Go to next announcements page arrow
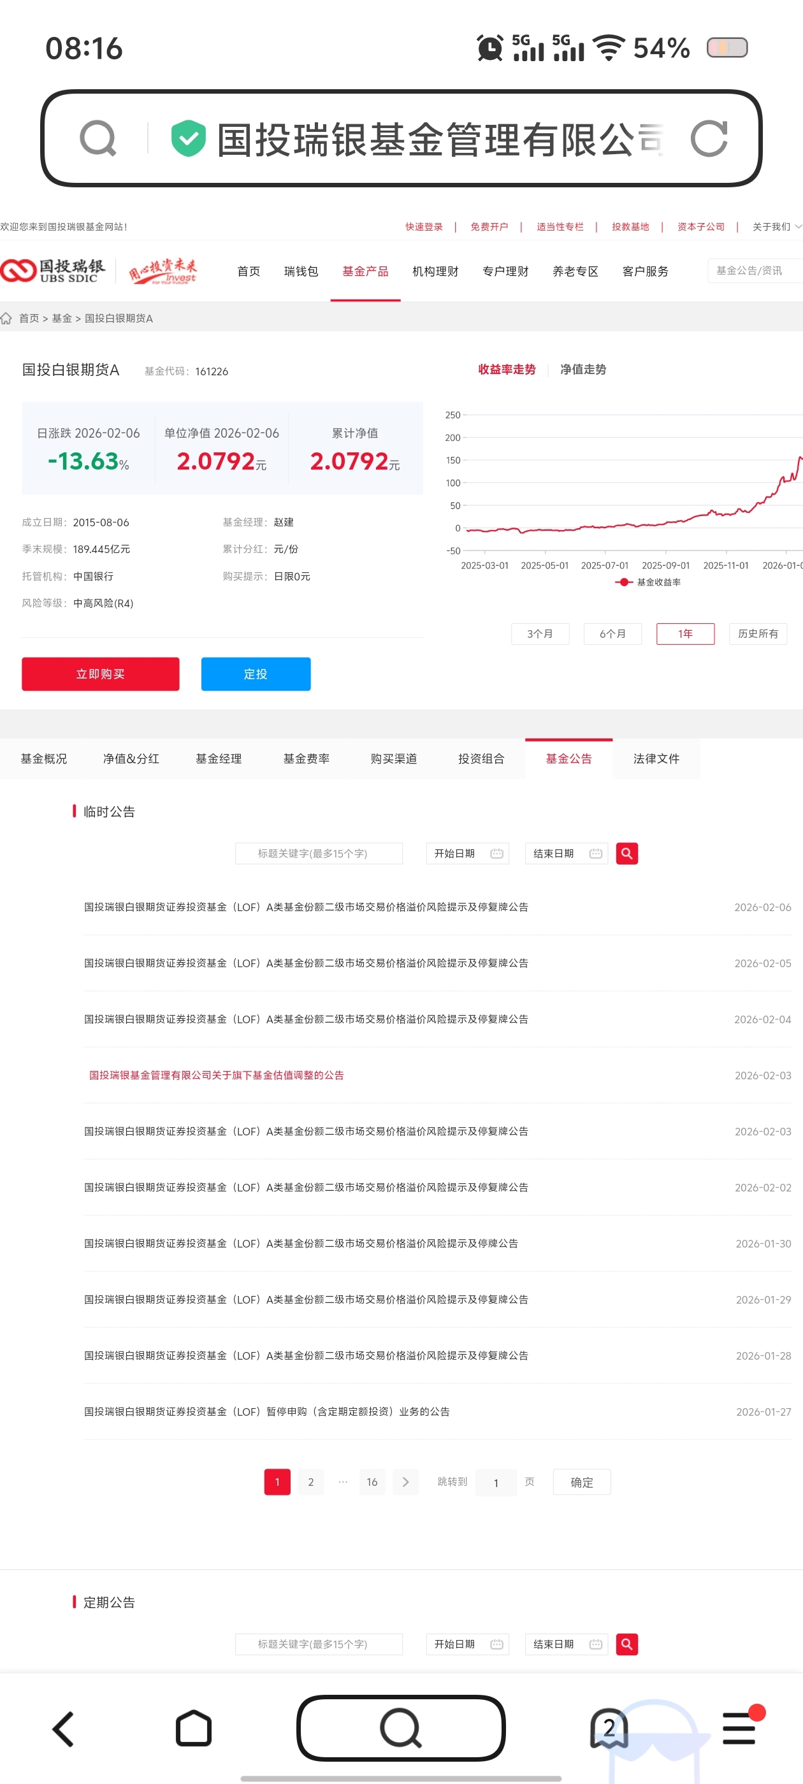Viewport: 803px width, 1784px height. pos(406,1481)
